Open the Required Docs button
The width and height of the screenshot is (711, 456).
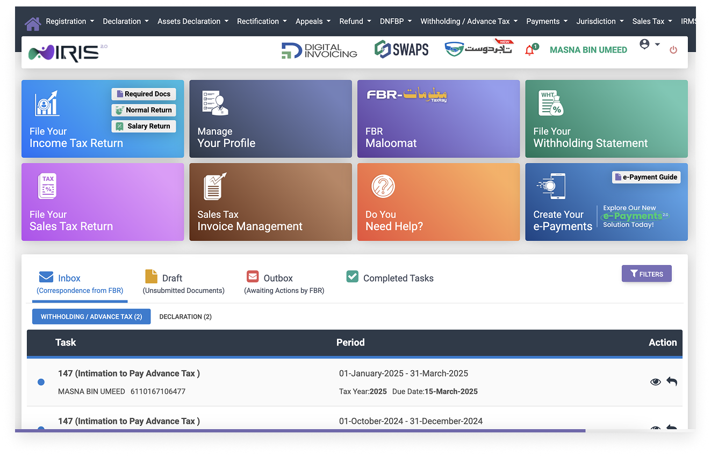[143, 94]
